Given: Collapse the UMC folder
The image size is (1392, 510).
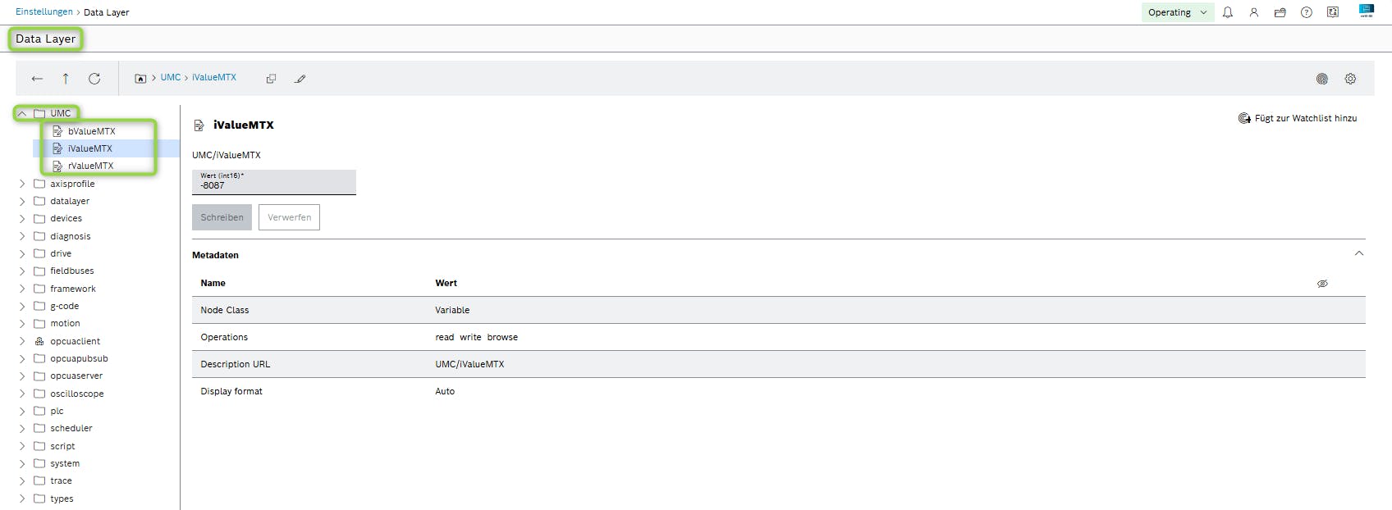Looking at the screenshot, I should tap(22, 114).
